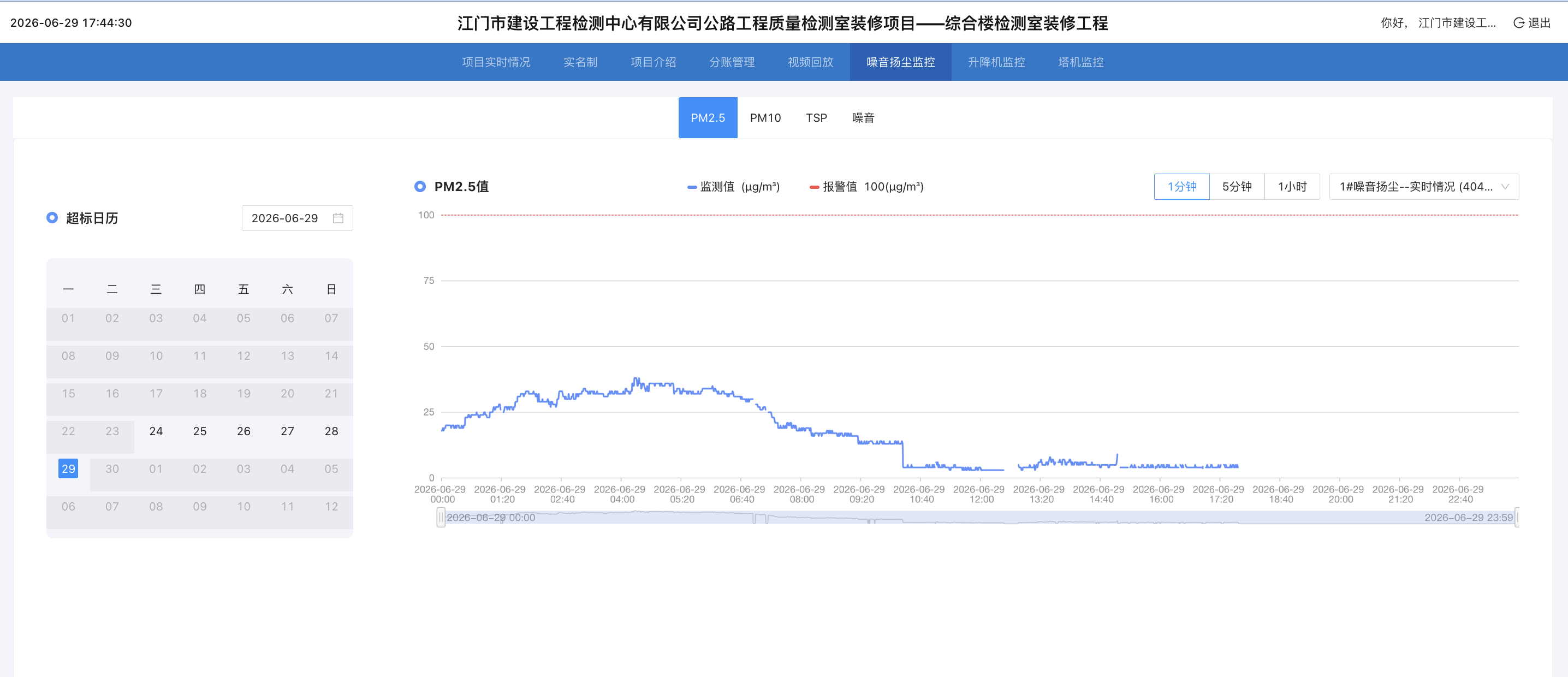The width and height of the screenshot is (1568, 677).
Task: Open the 分账管理 menu item
Action: (x=732, y=62)
